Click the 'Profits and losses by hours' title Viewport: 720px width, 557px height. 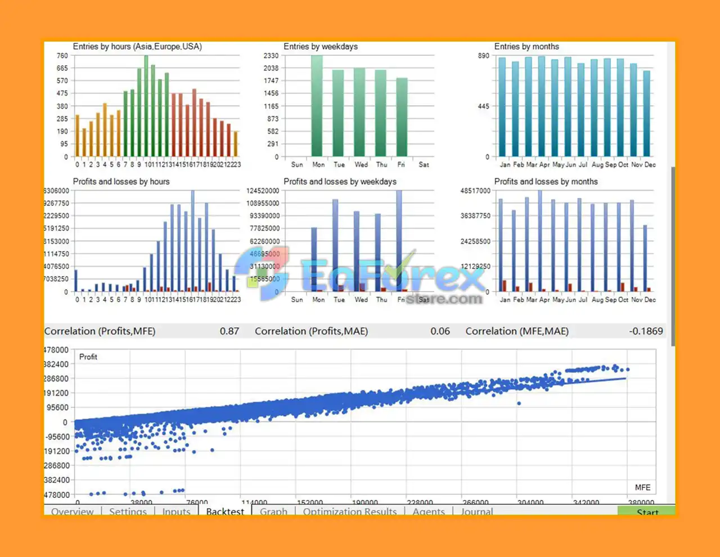(x=121, y=182)
